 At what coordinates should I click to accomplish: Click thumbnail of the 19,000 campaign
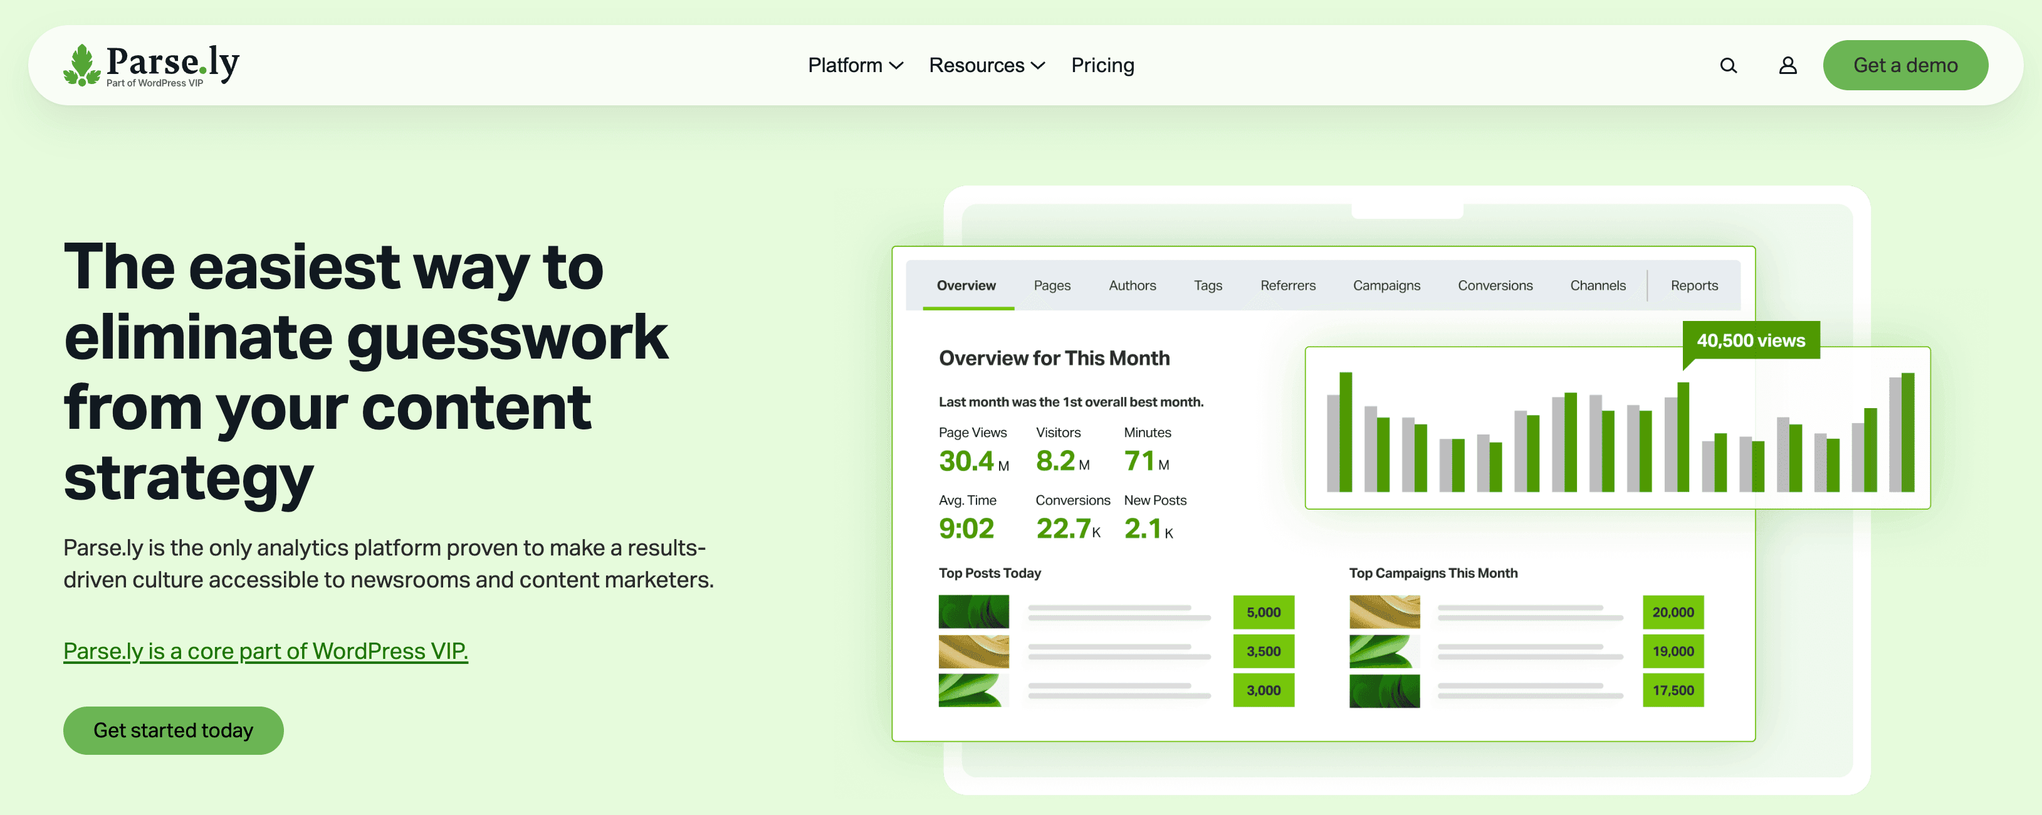[1384, 651]
